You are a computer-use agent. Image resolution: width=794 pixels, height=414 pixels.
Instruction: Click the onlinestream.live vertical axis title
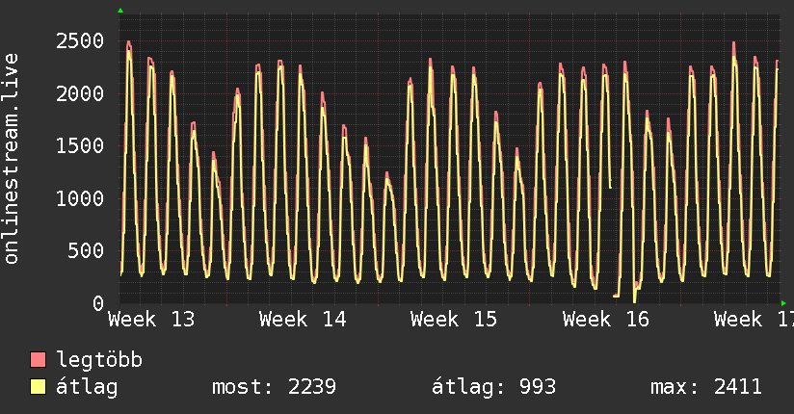pos(12,159)
